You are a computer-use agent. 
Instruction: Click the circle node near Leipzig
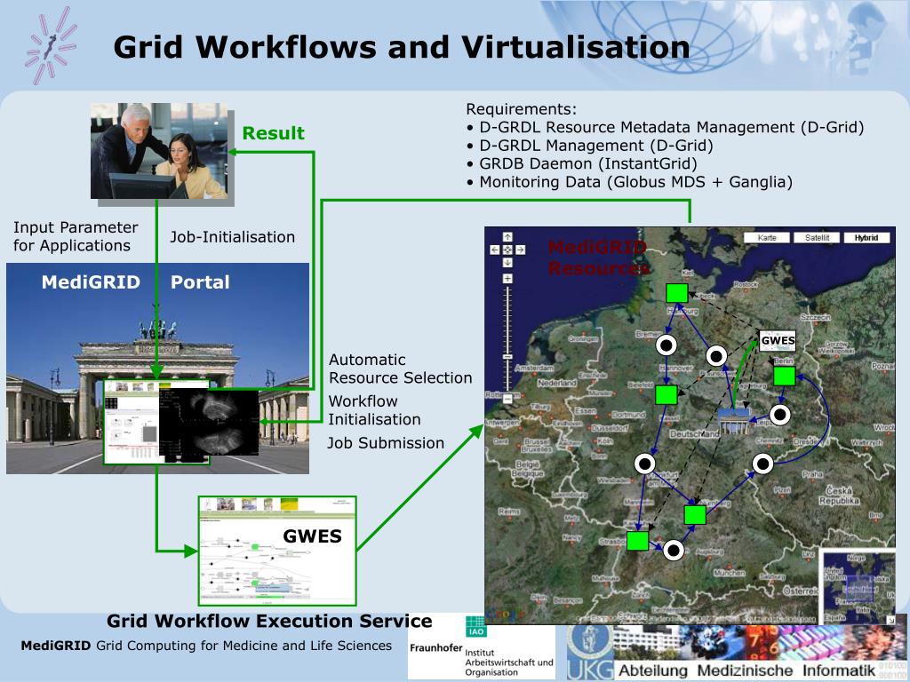click(x=780, y=414)
